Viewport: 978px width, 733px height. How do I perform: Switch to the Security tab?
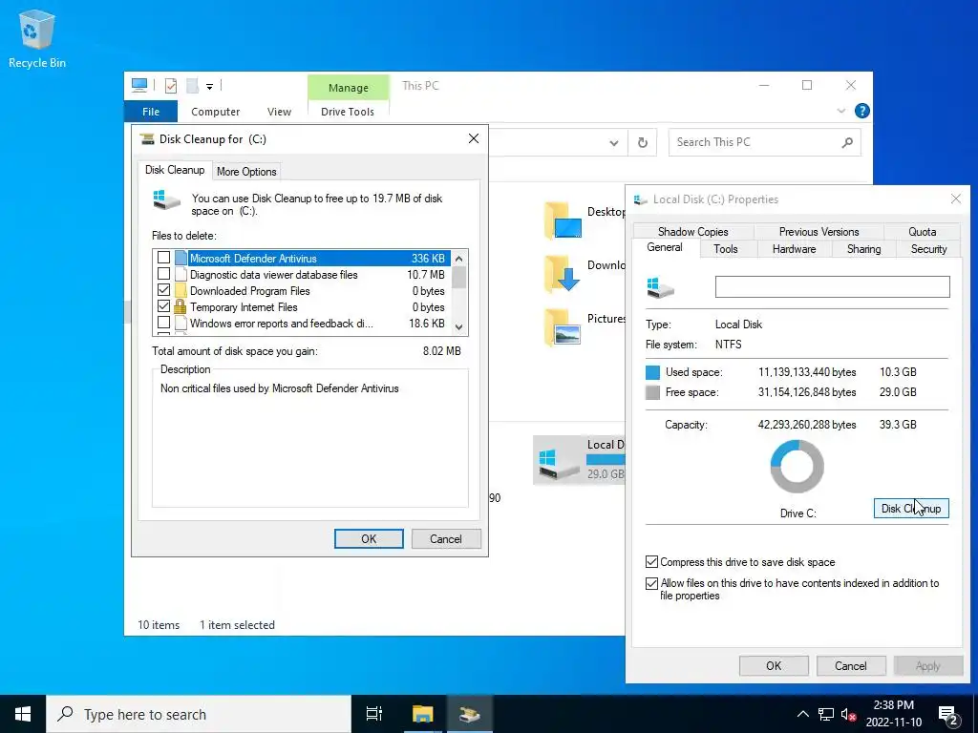coord(928,249)
